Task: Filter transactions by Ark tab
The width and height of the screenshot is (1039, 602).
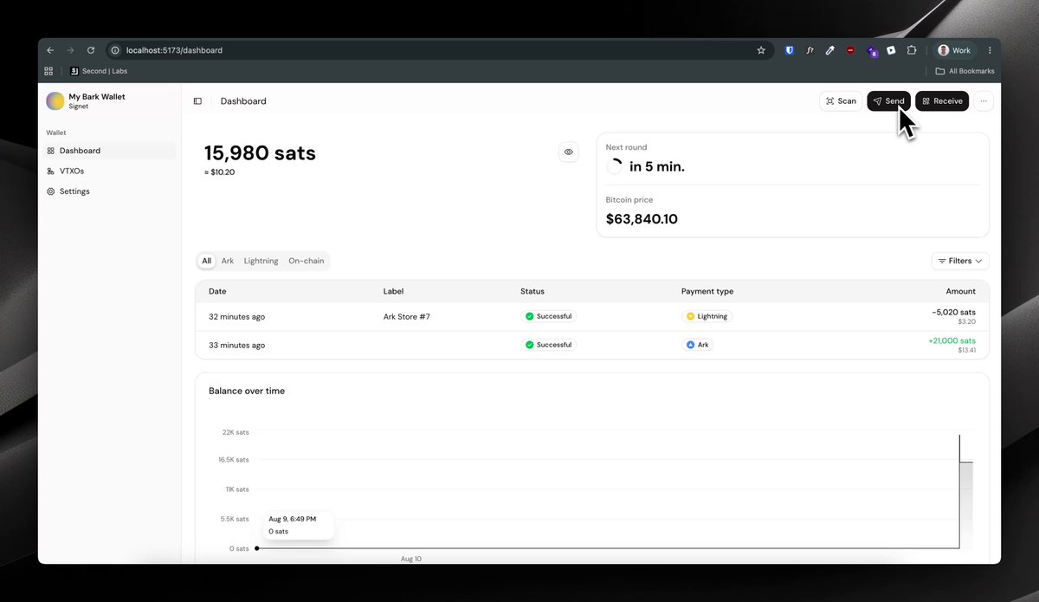Action: (x=228, y=261)
